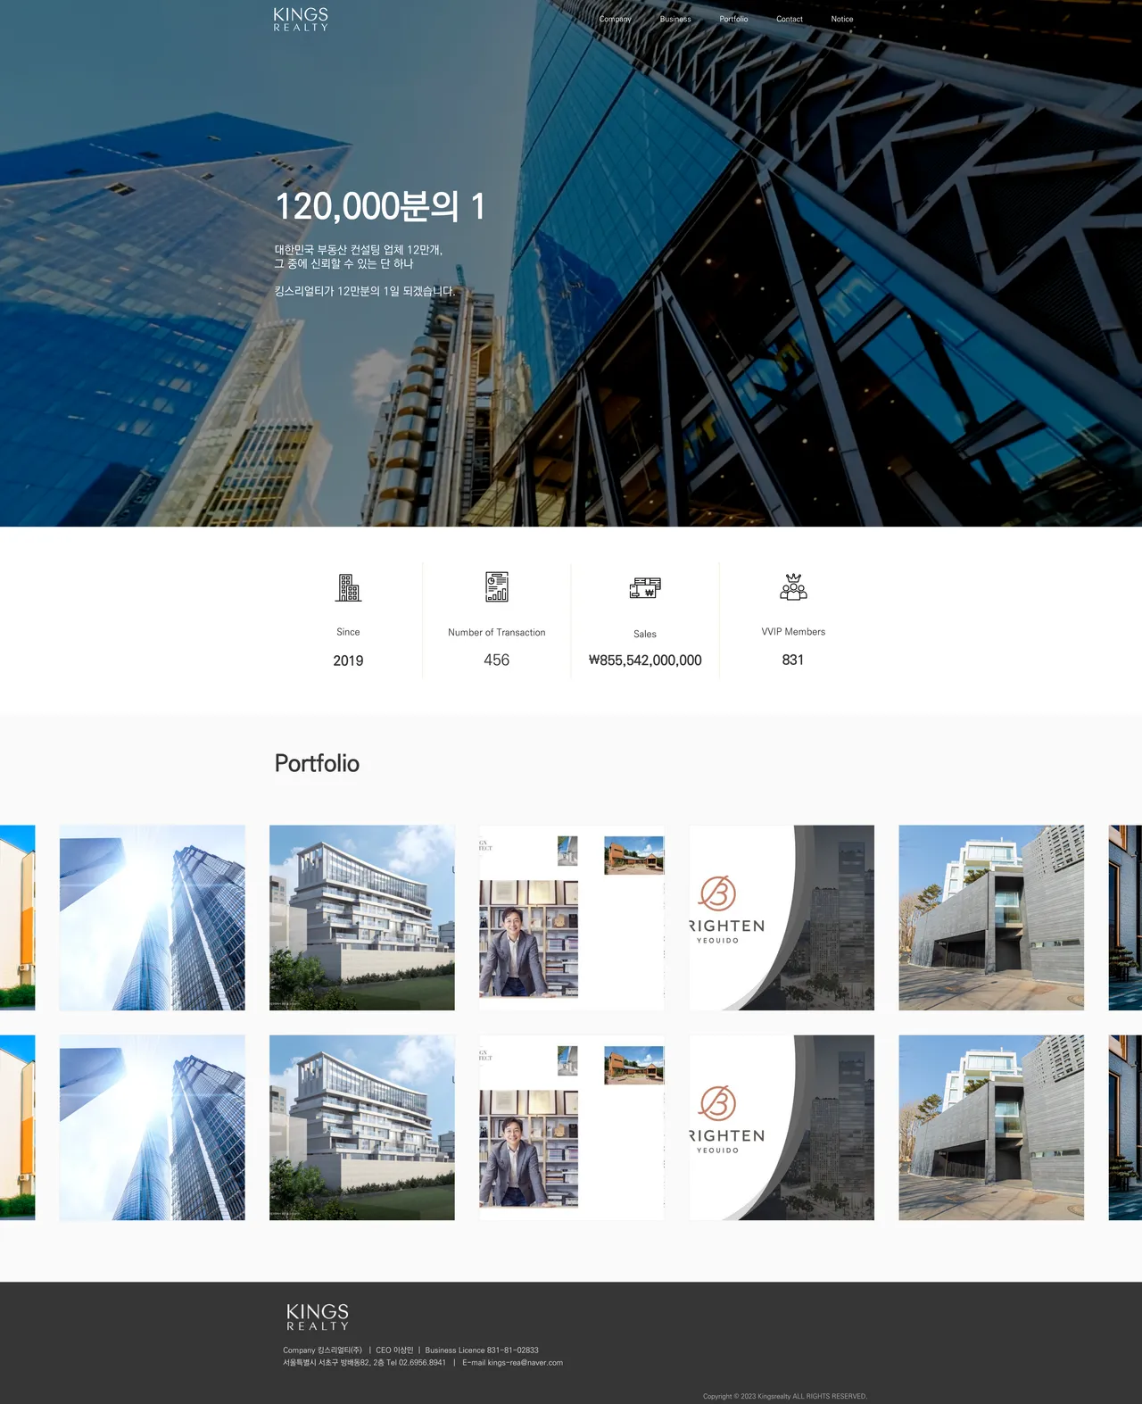Click the money icon above Sales

tap(645, 587)
